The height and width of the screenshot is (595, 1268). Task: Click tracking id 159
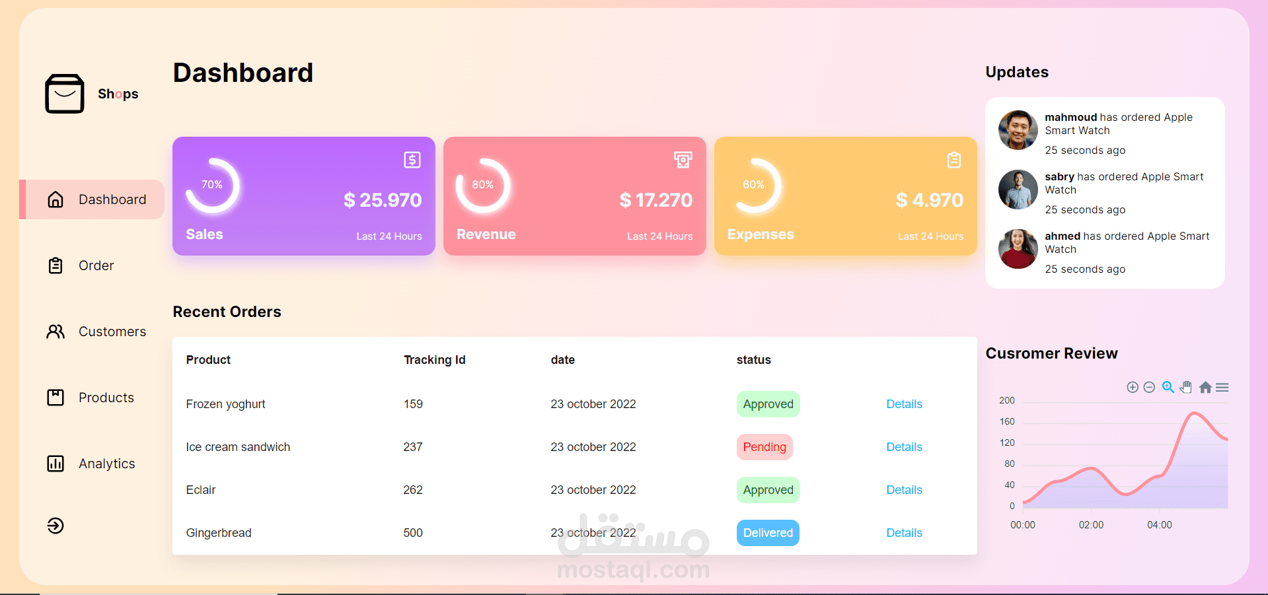tap(413, 404)
